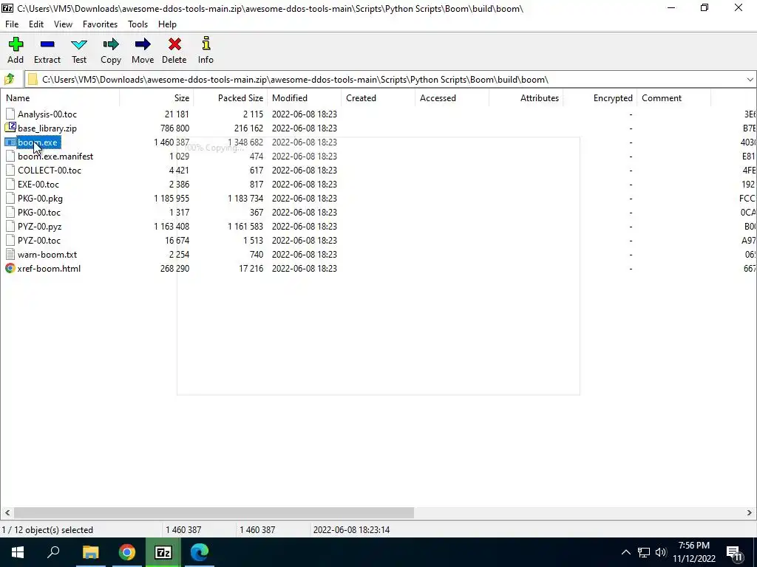Screen dimensions: 757x567
Task: Open the Help menu
Action: point(167,24)
